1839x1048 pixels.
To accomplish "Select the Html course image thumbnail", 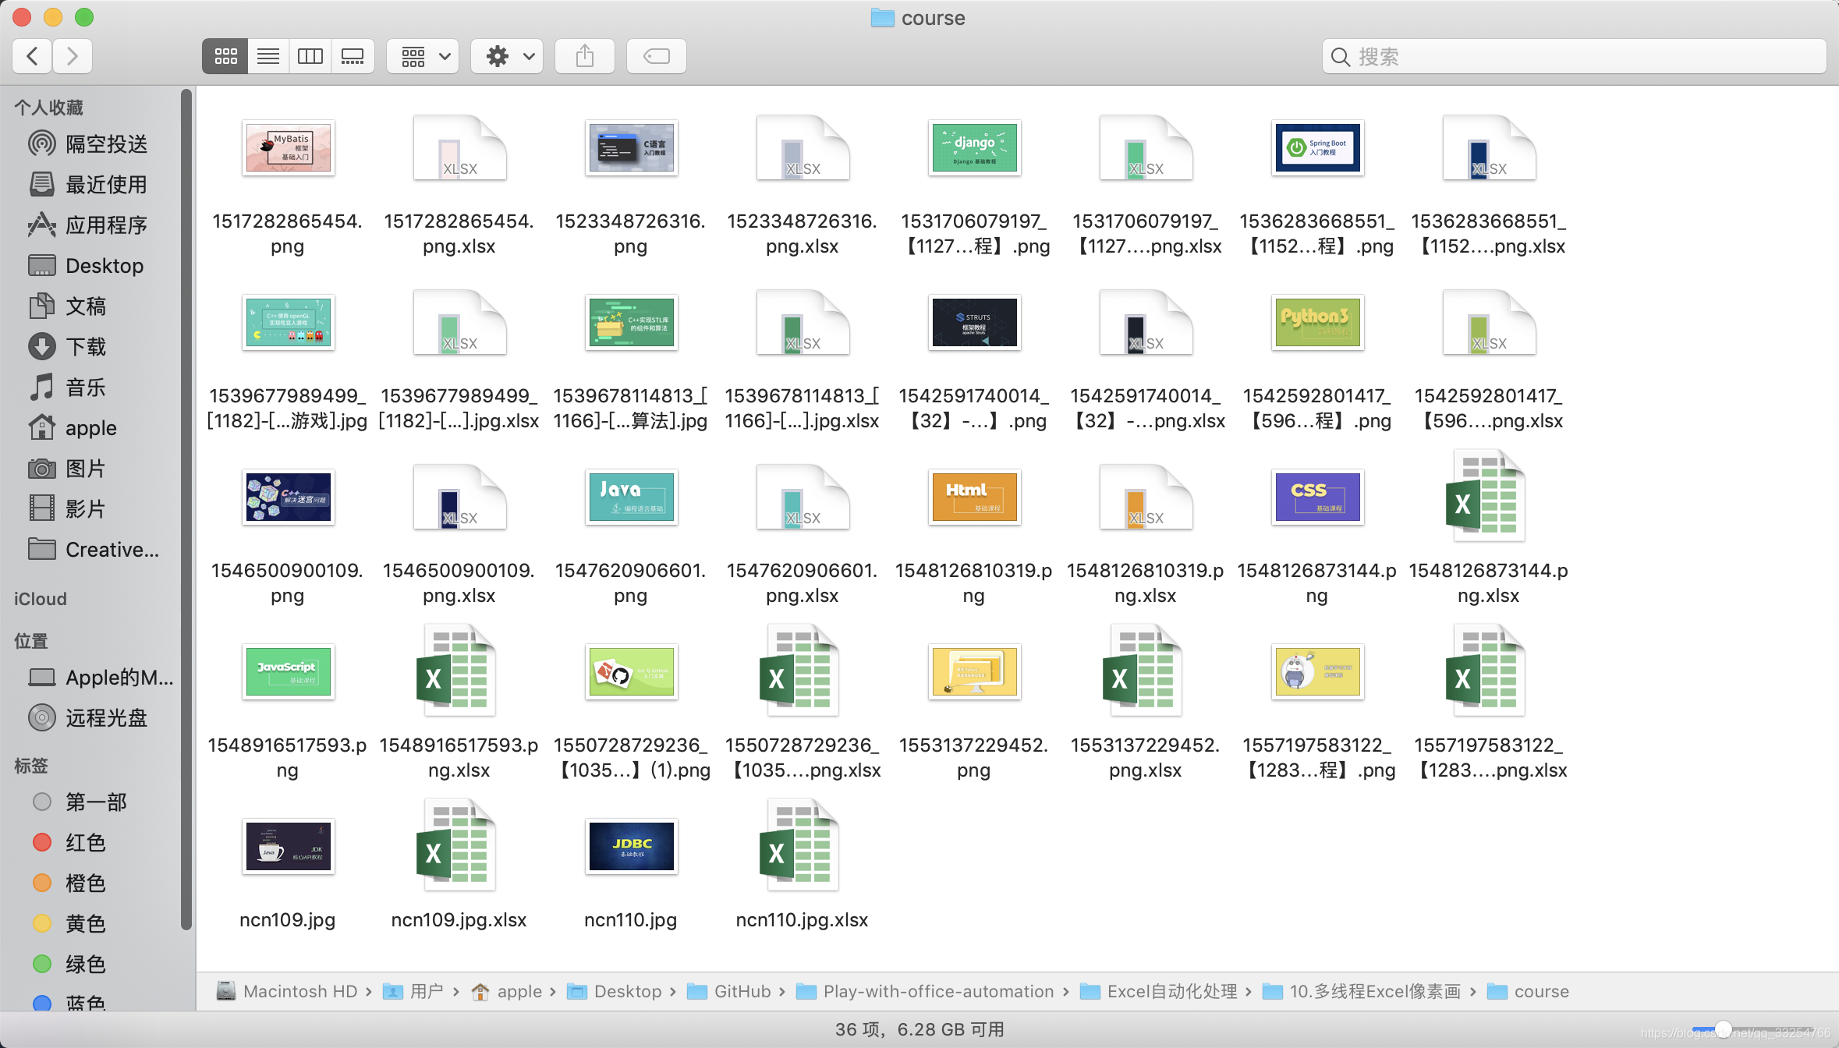I will [974, 497].
